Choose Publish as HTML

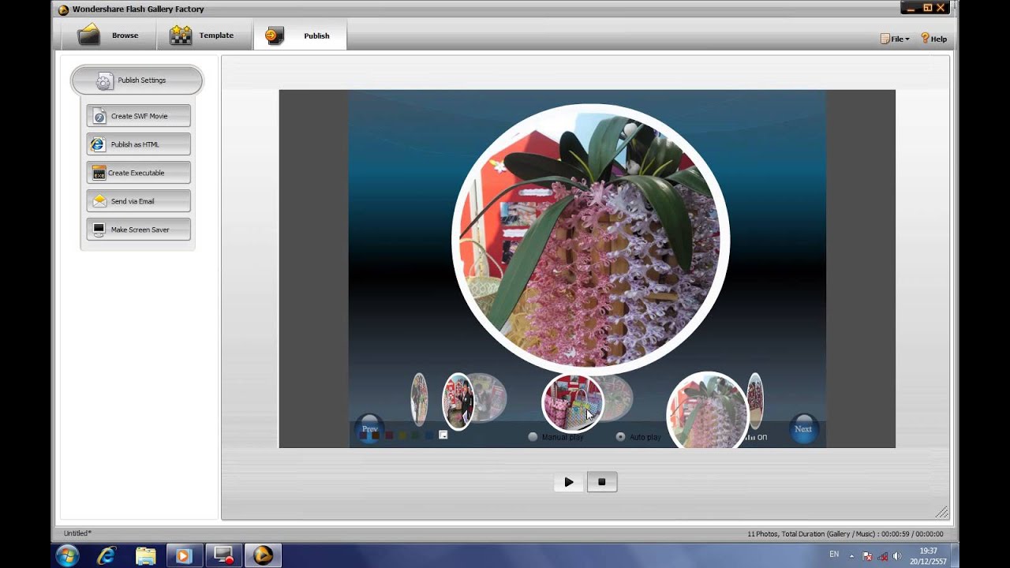click(139, 144)
